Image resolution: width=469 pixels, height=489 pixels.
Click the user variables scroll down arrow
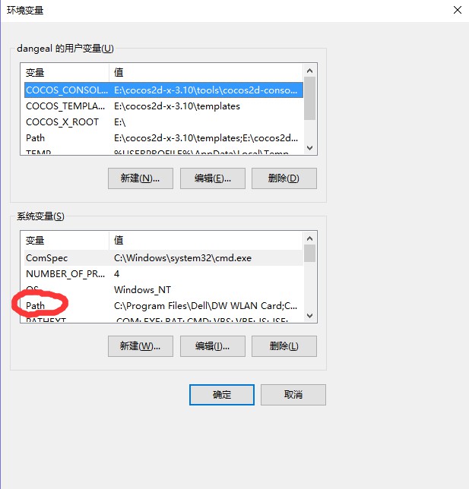(309, 148)
